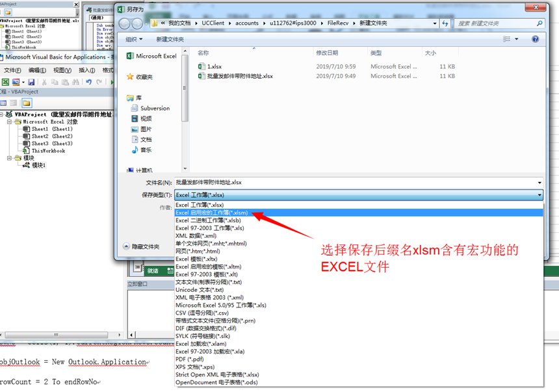559x392 pixels.
Task: Open 音乐 library
Action: [142, 150]
